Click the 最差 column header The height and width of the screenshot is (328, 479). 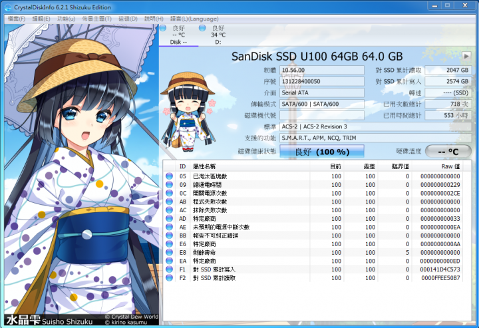point(361,166)
